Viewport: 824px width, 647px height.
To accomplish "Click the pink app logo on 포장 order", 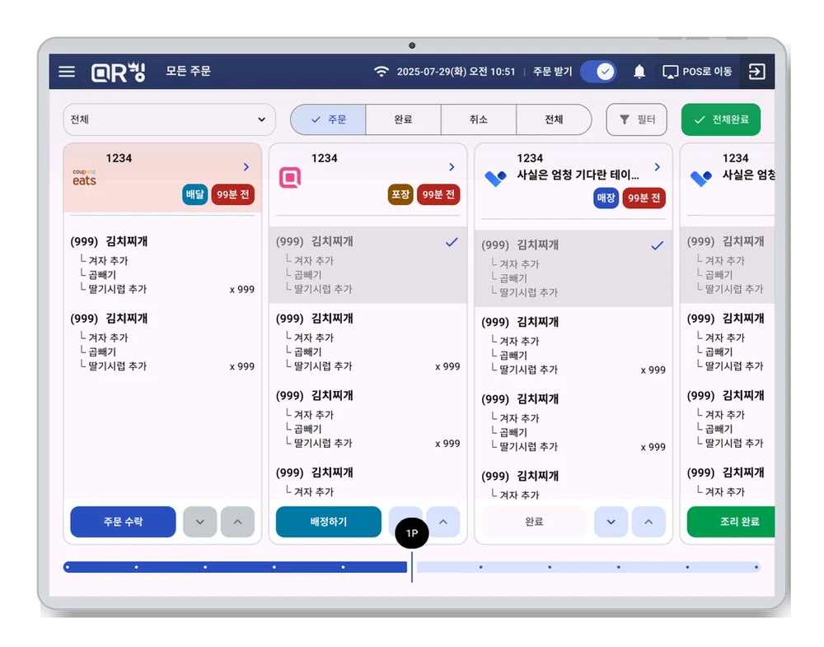I will [x=290, y=178].
